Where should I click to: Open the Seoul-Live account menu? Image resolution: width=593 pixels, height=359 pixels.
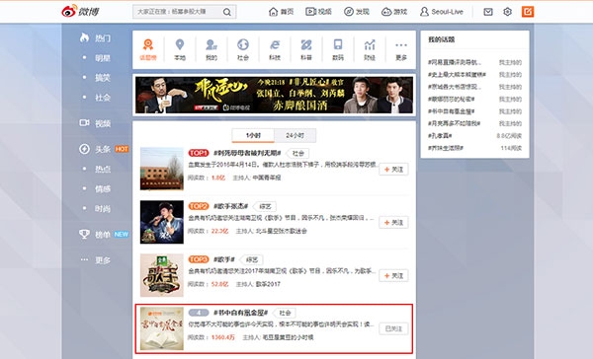(442, 12)
